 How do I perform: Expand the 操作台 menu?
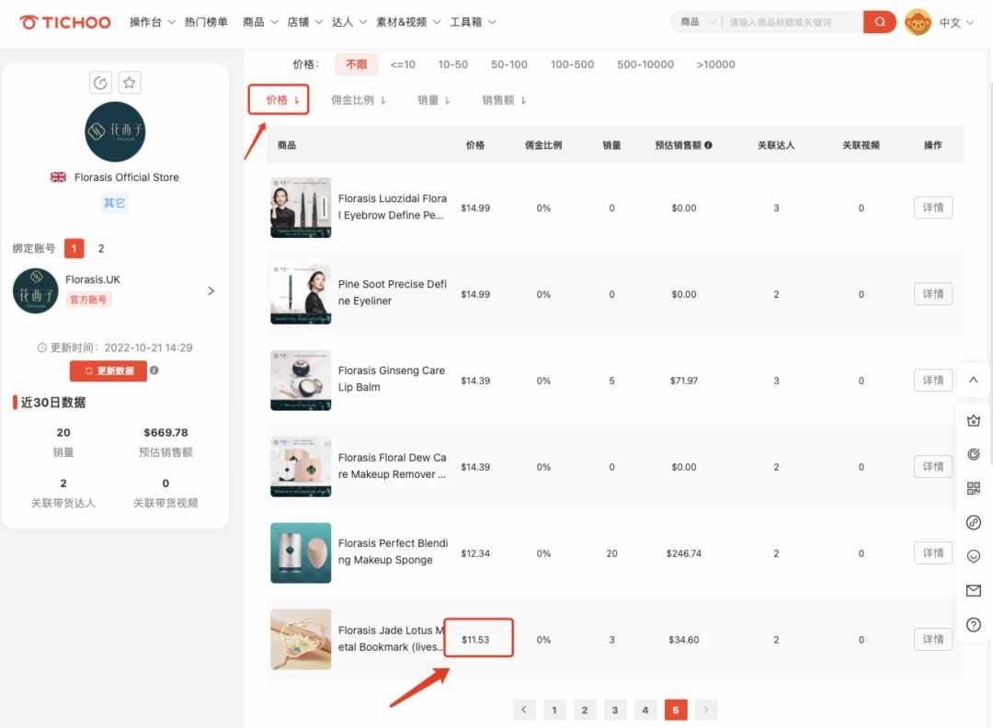(152, 22)
